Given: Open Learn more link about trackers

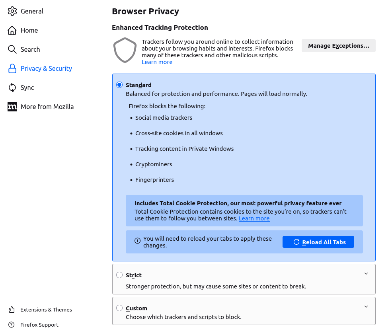Looking at the screenshot, I should click(x=157, y=62).
